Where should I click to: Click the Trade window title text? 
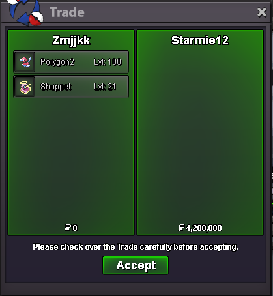pyautogui.click(x=67, y=12)
